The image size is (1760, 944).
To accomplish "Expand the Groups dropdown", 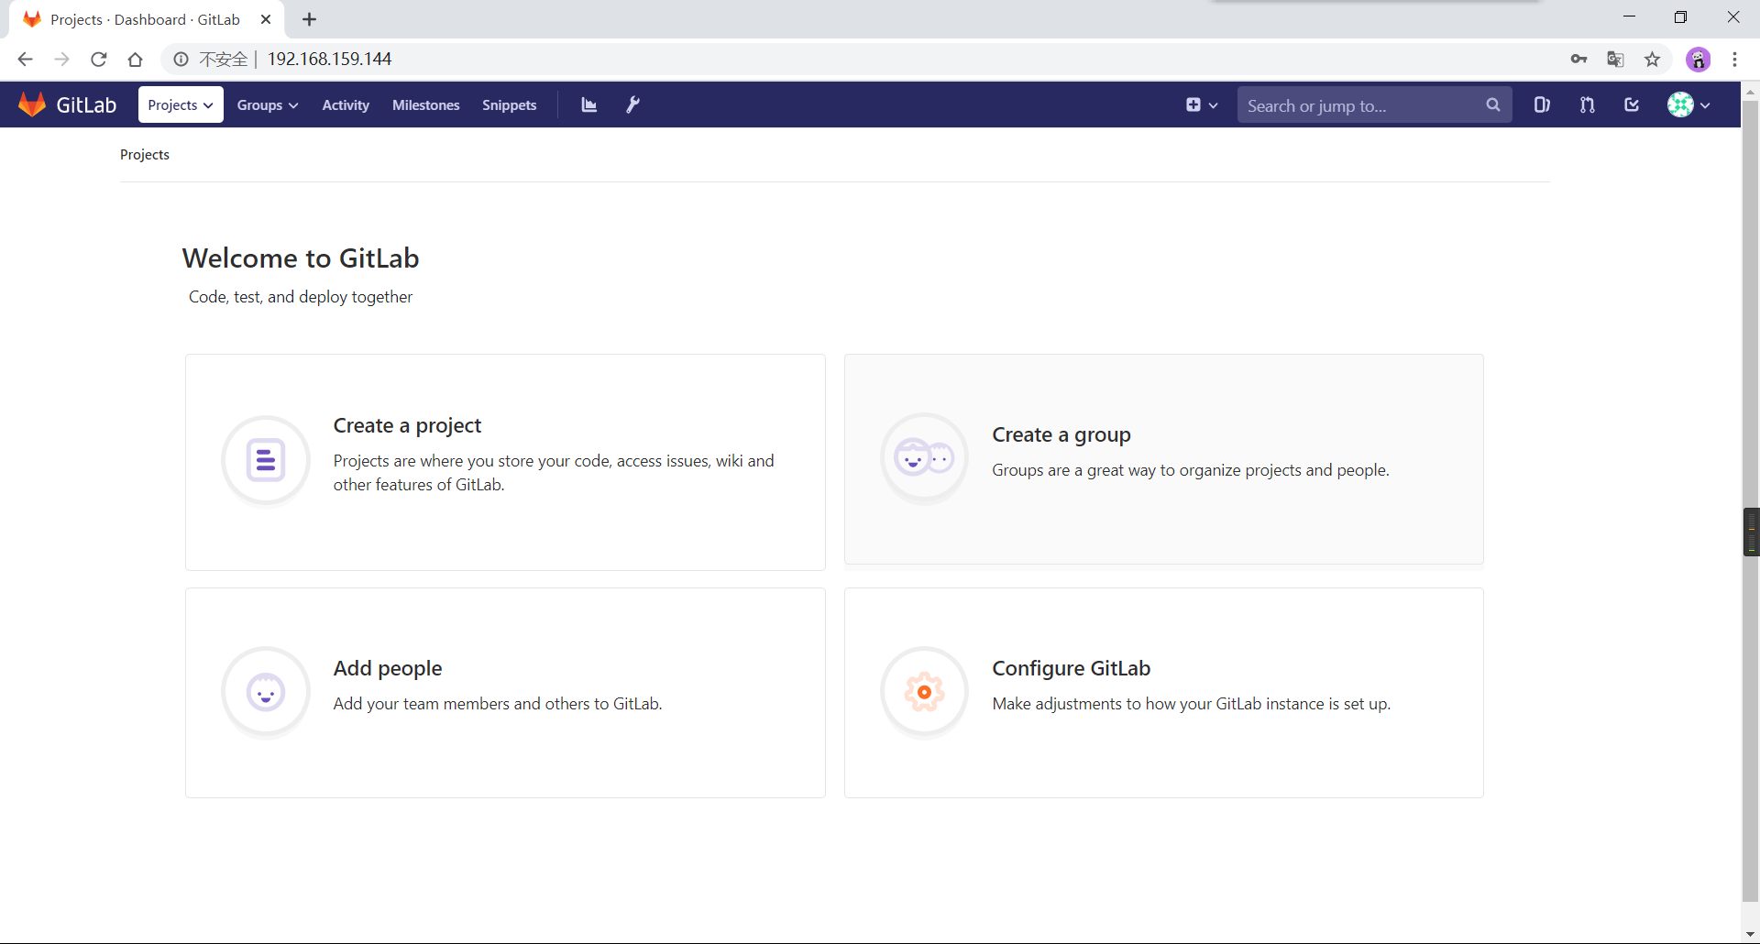I will coord(268,105).
